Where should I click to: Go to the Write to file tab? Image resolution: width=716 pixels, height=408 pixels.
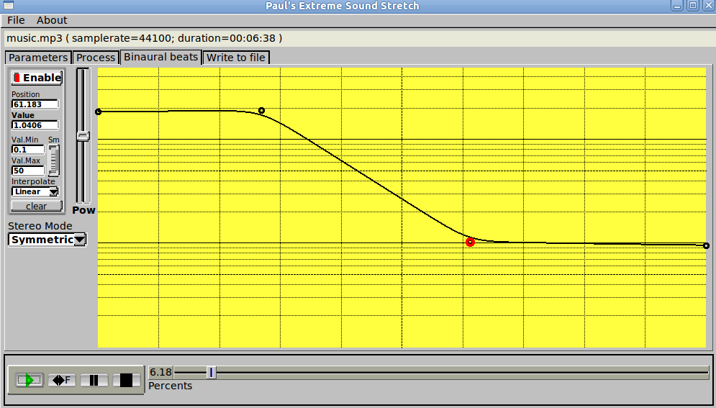tap(237, 58)
